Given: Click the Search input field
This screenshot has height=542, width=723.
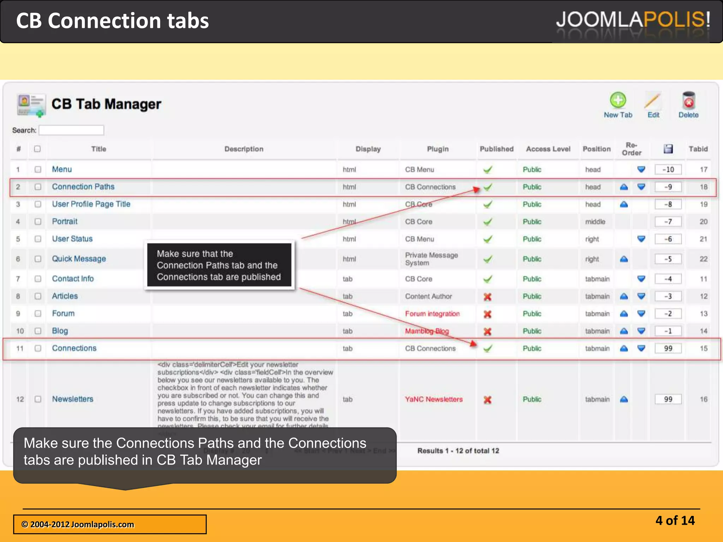Looking at the screenshot, I should tap(71, 130).
